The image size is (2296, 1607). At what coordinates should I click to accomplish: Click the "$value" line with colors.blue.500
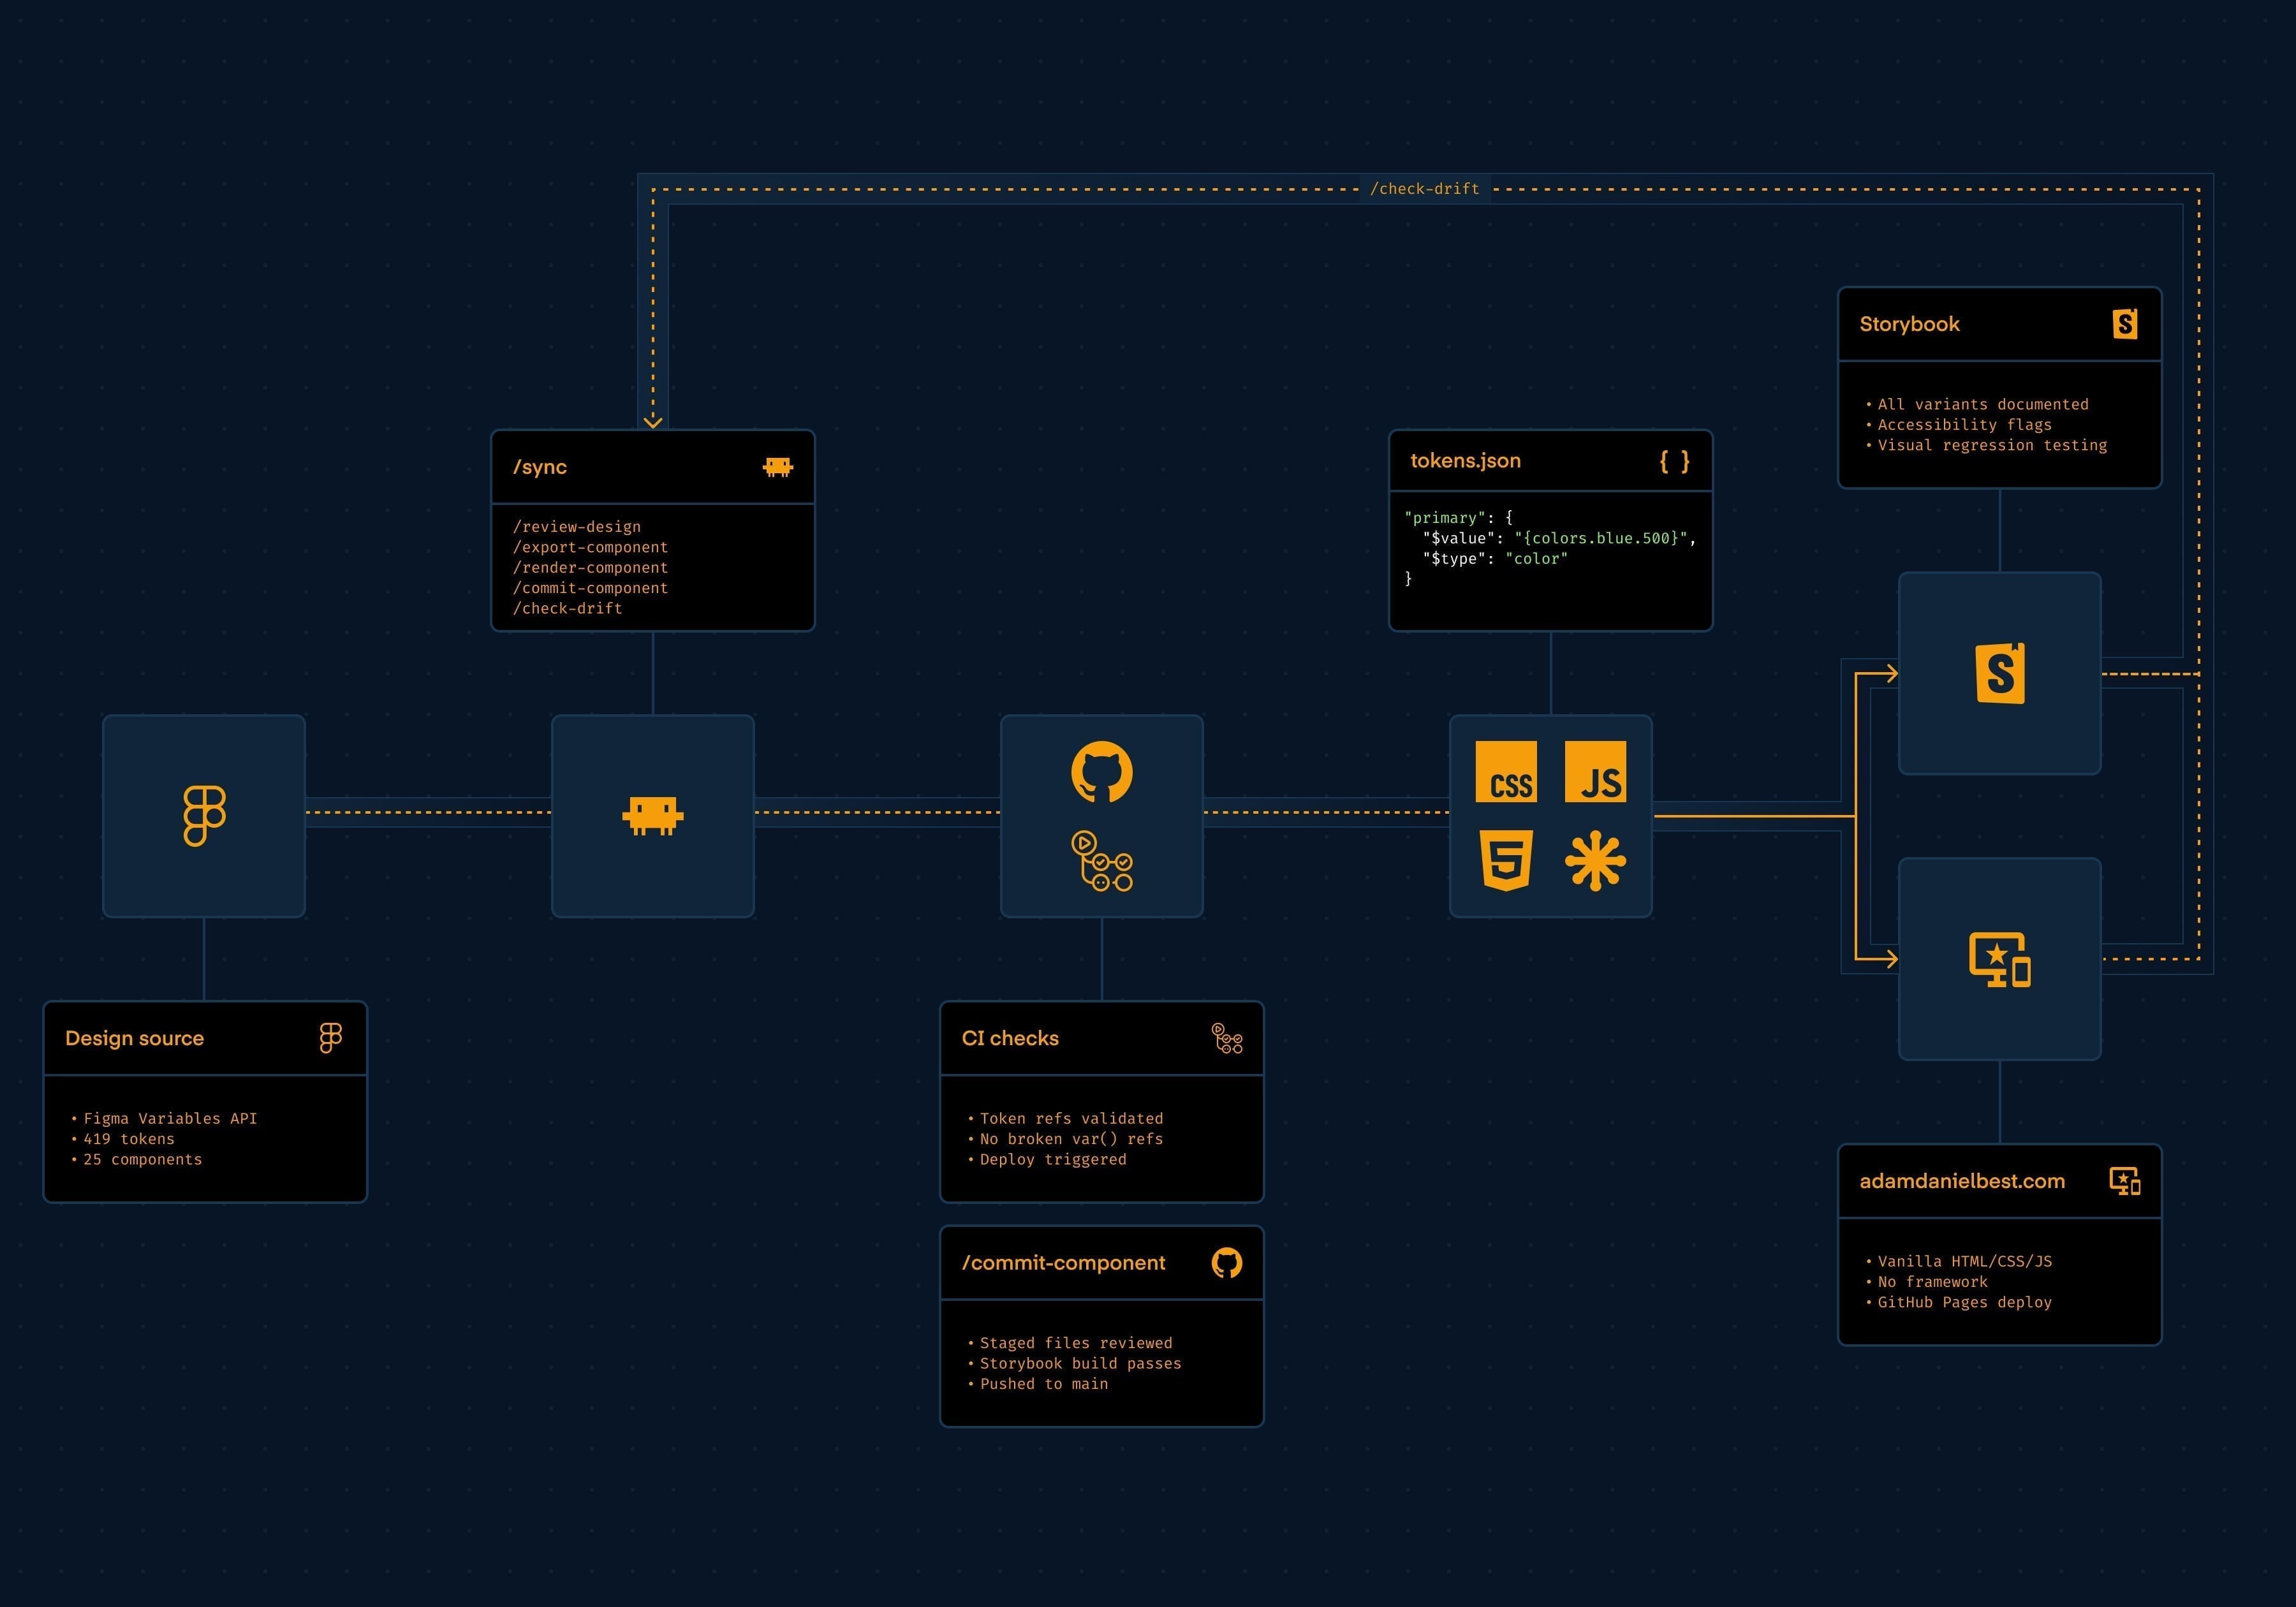click(x=1560, y=538)
